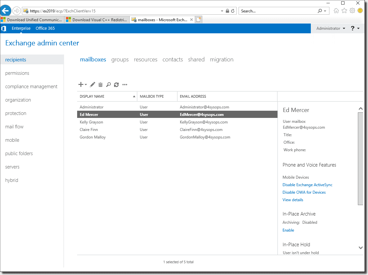Click the Office logo icon in blue header

[x=4, y=28]
